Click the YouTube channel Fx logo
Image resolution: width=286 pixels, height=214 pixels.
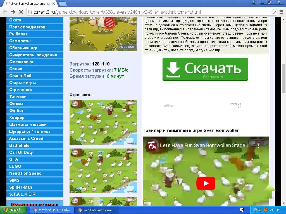[152, 145]
